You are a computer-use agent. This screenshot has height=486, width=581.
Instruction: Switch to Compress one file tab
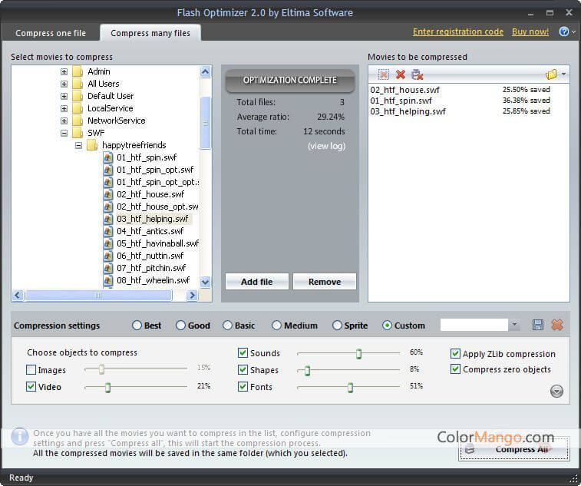point(51,33)
